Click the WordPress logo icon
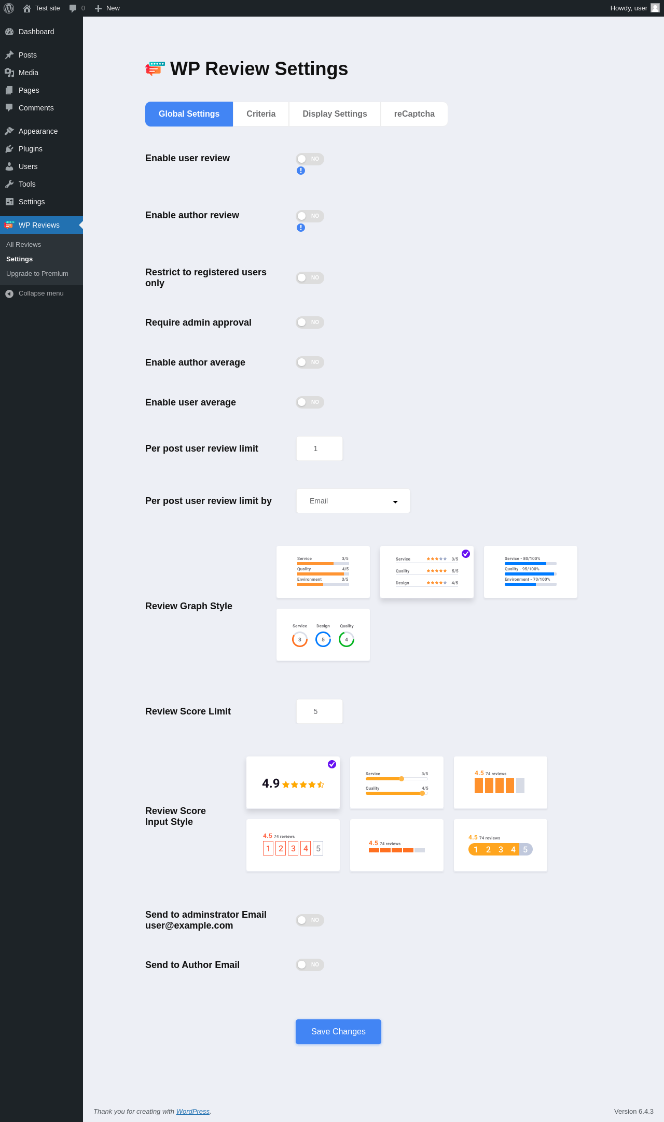Screen dimensions: 664x1122 coord(9,8)
